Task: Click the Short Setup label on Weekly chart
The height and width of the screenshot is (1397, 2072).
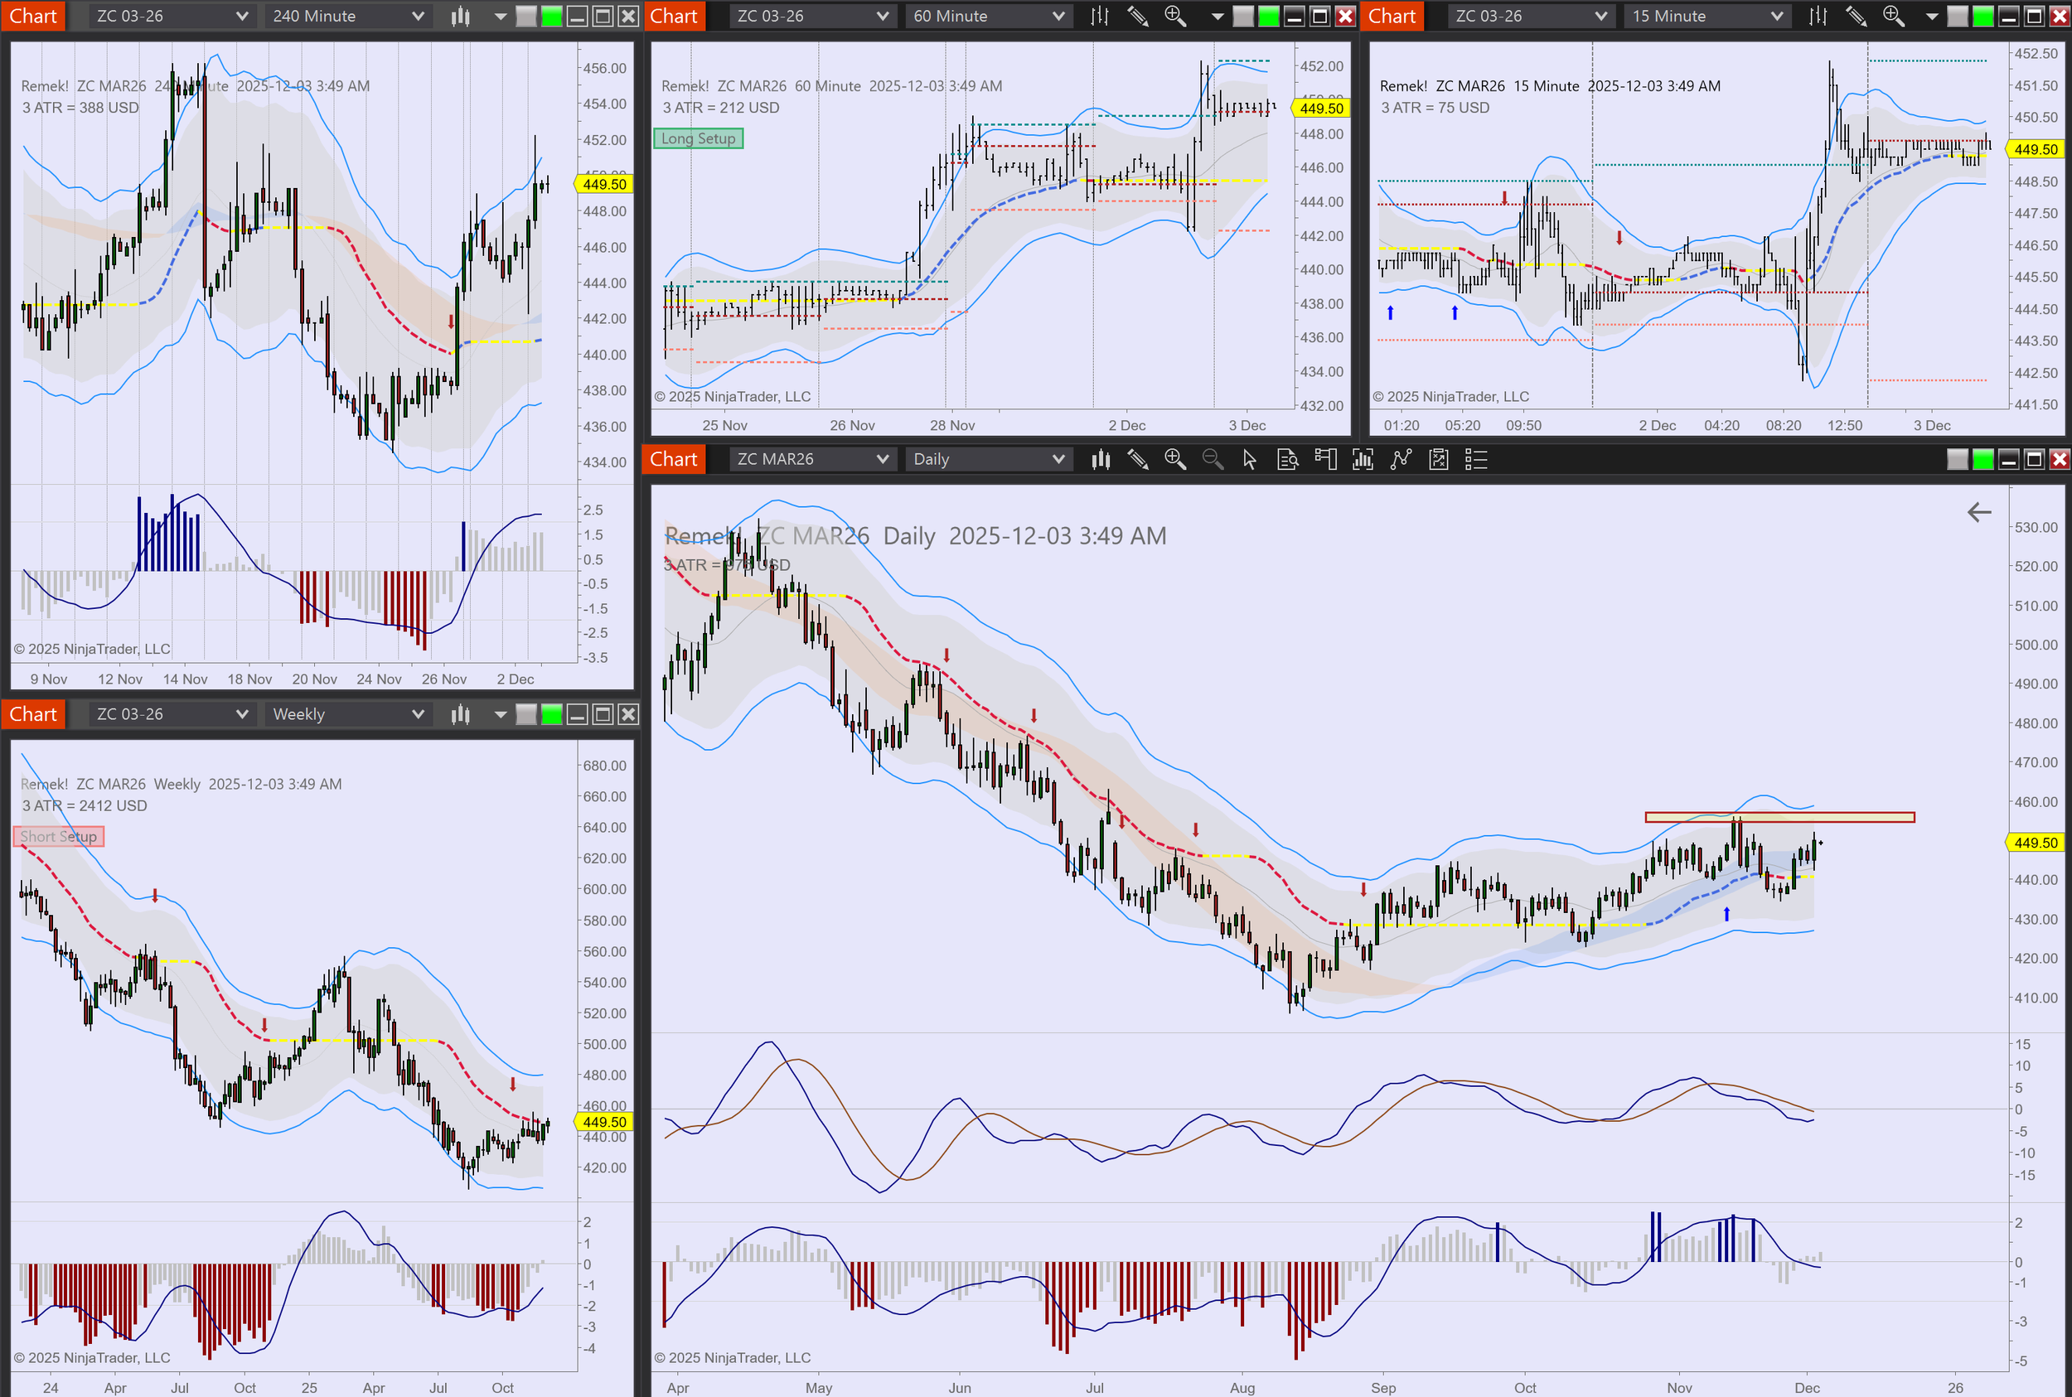Action: click(x=59, y=836)
